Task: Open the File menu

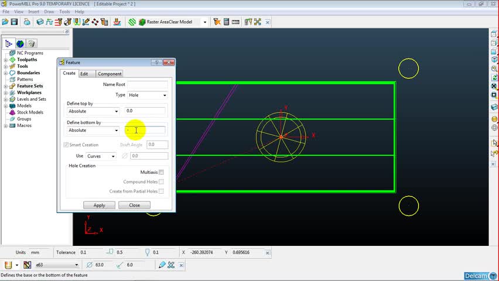Action: tap(6, 12)
